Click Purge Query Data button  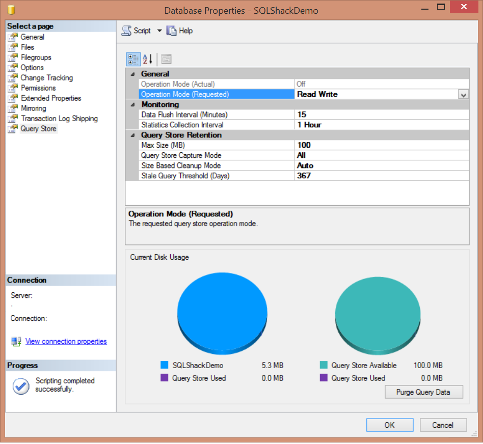(x=423, y=392)
